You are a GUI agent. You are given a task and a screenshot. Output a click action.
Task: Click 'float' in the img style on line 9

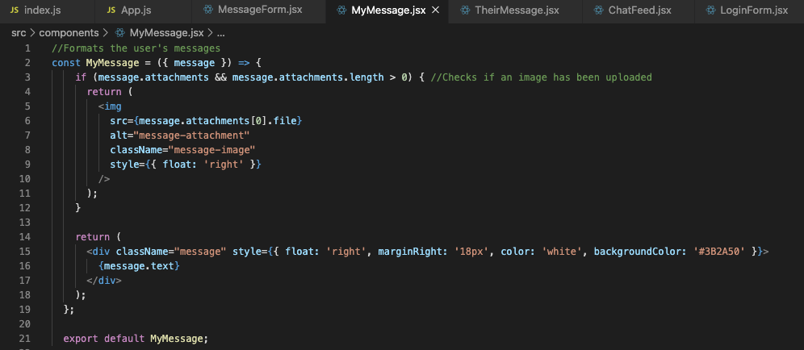pos(177,165)
